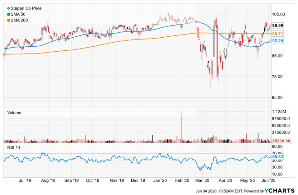
Task: Click the 875000.0 volume axis label
Action: click(281, 118)
